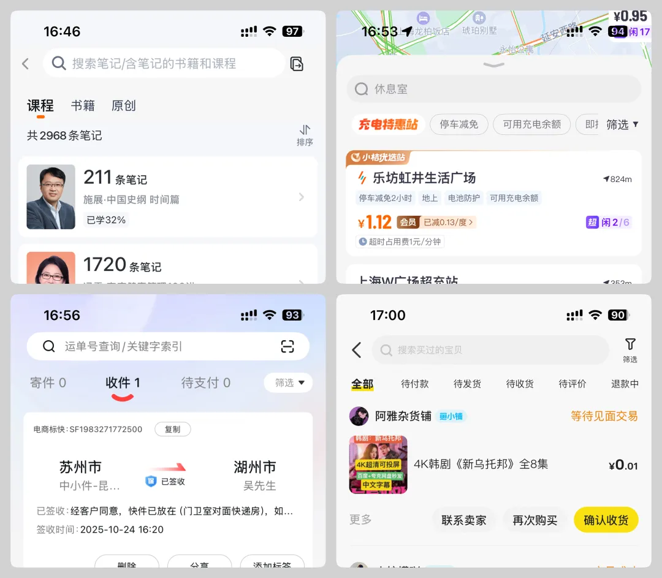
Task: Tap the back arrow on the Dedao search page
Action: coord(25,63)
